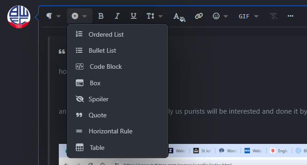Insert a hyperlink with link icon

[x=199, y=16]
